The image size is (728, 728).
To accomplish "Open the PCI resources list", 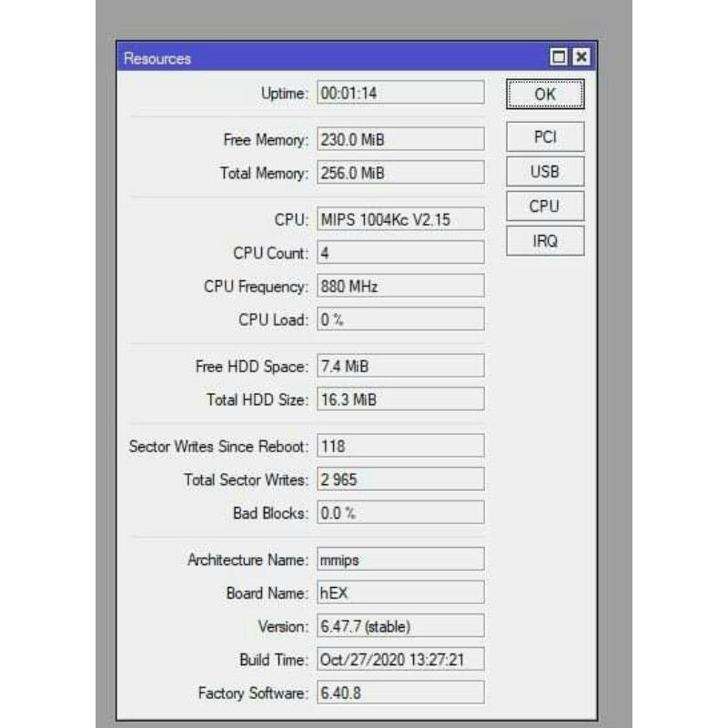I will click(544, 136).
